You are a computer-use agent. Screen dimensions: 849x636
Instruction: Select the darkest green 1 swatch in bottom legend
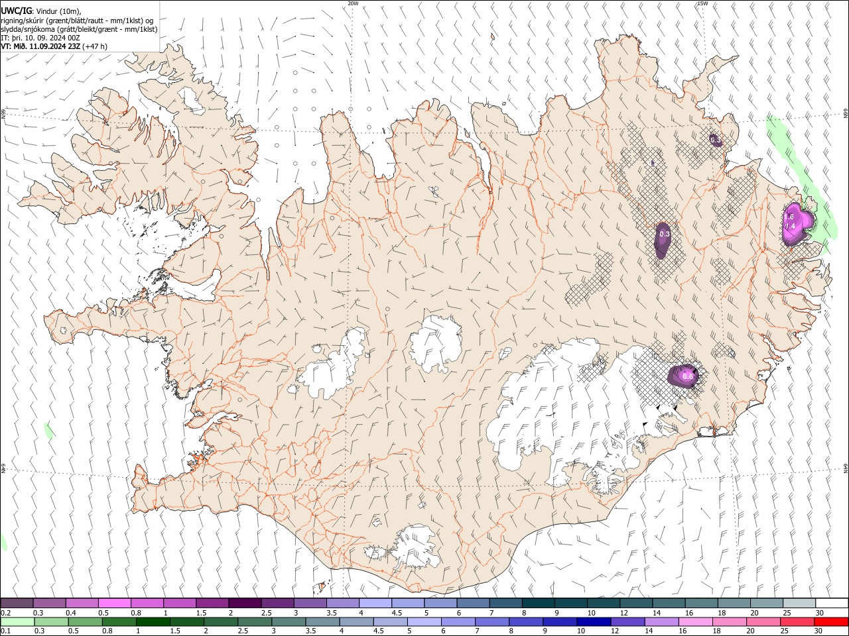(153, 622)
